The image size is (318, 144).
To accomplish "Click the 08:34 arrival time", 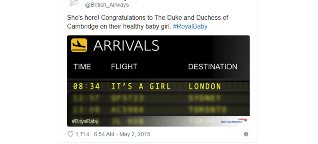I will coord(87,87).
